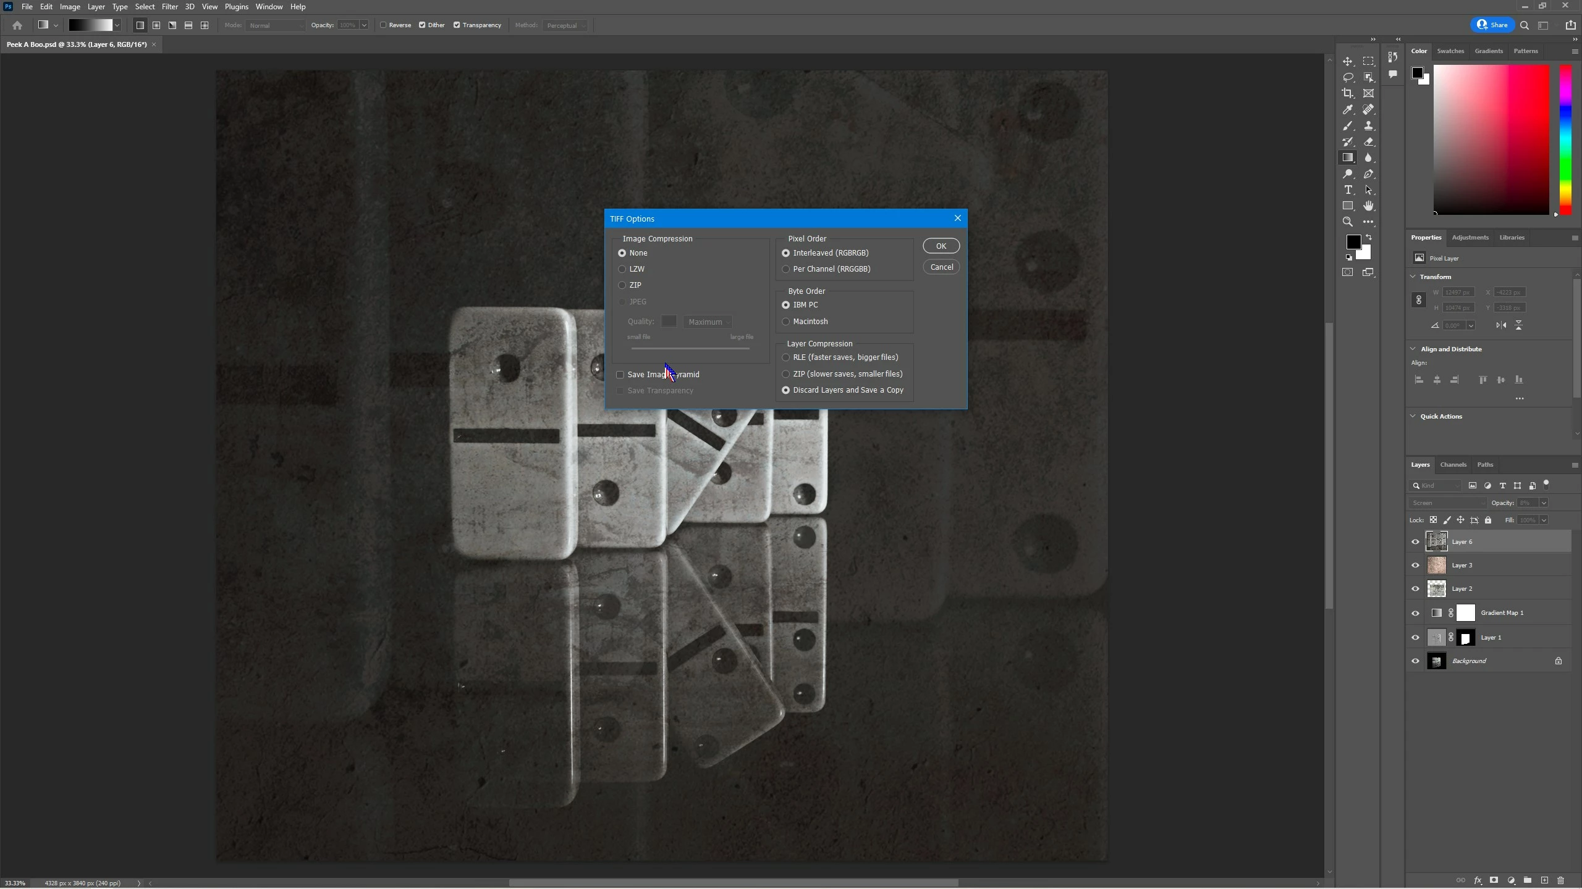Viewport: 1582px width, 889px height.
Task: Select LZW image compression
Action: coord(622,269)
